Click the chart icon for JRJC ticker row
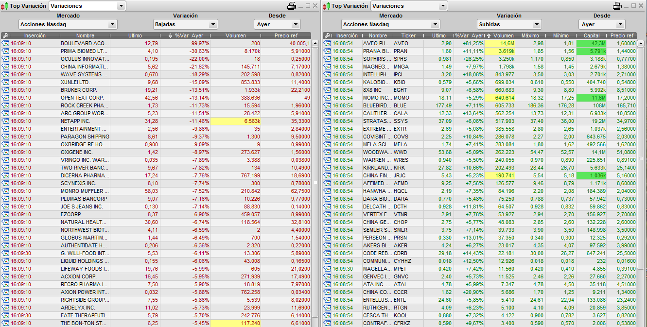647x327 pixels. [x=327, y=175]
